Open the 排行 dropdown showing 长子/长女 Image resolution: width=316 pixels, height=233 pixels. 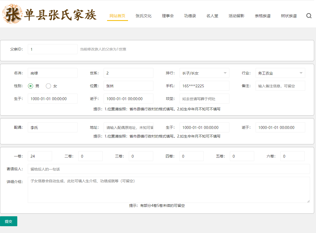(204, 73)
